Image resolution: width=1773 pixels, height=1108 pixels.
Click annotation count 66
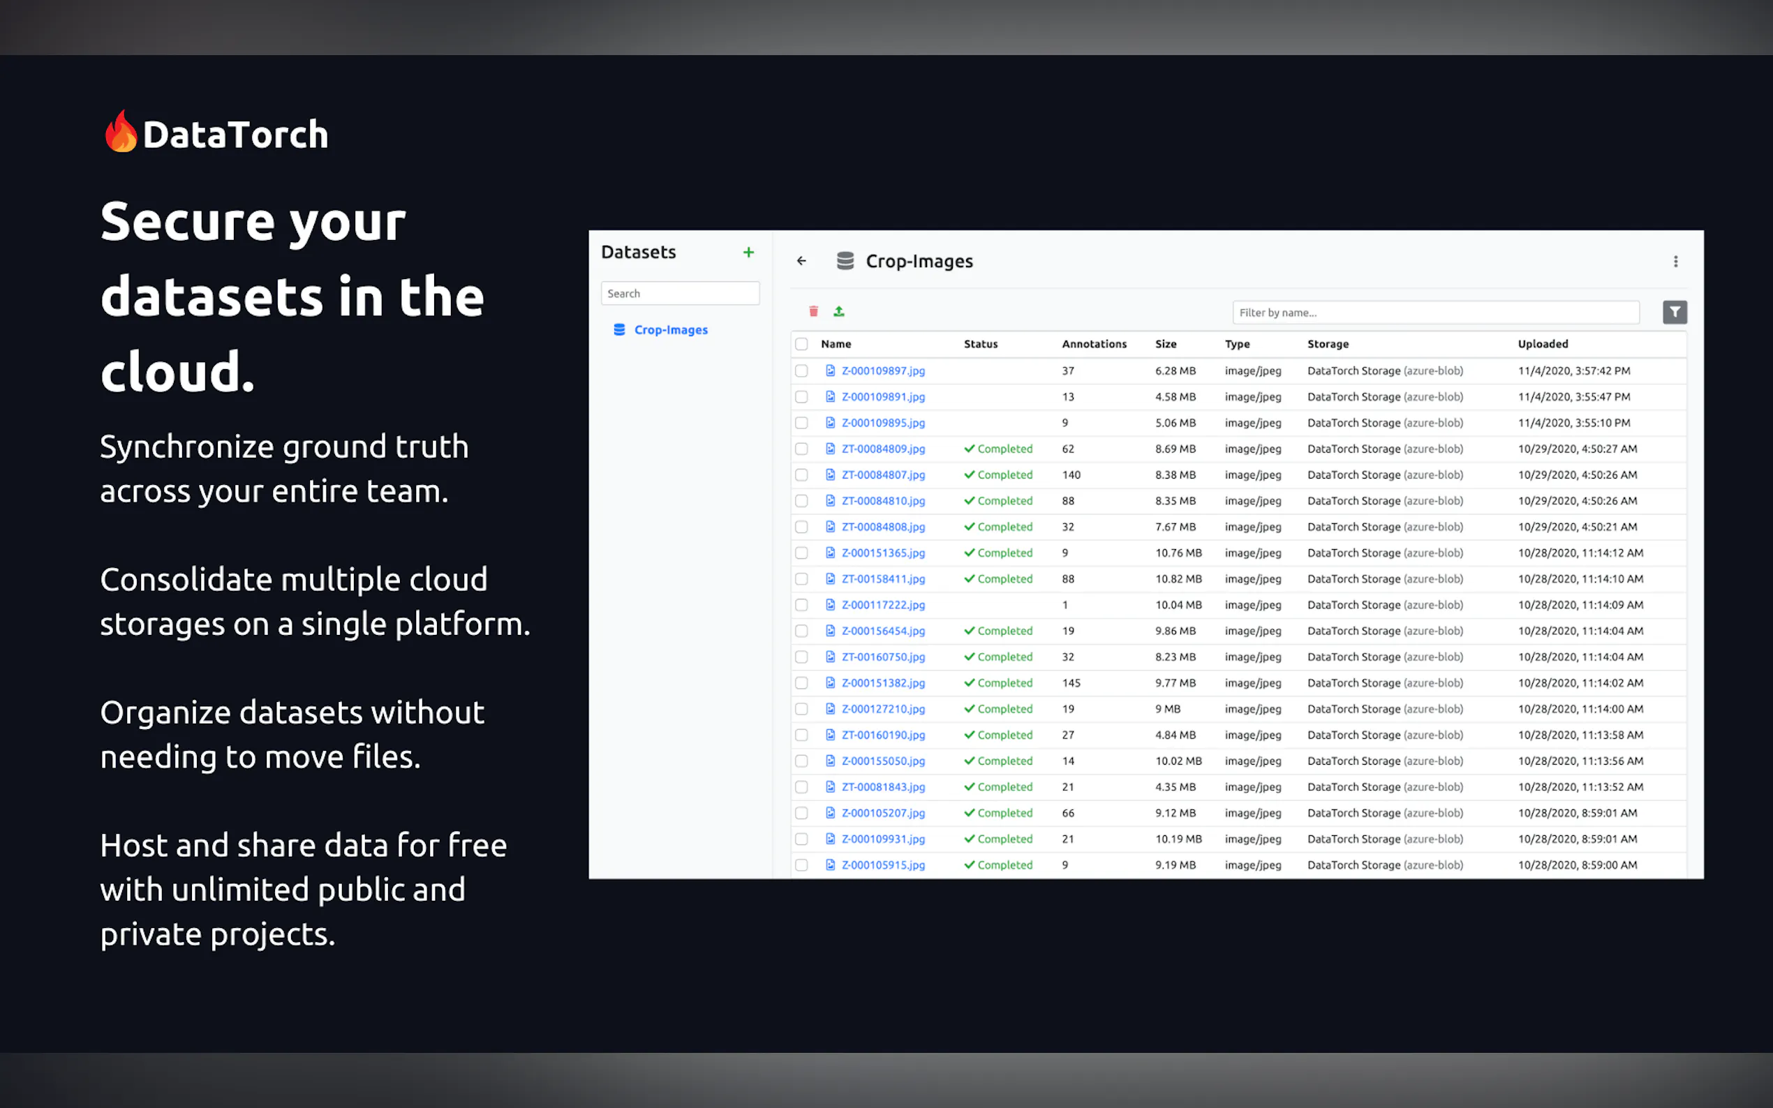click(1068, 813)
